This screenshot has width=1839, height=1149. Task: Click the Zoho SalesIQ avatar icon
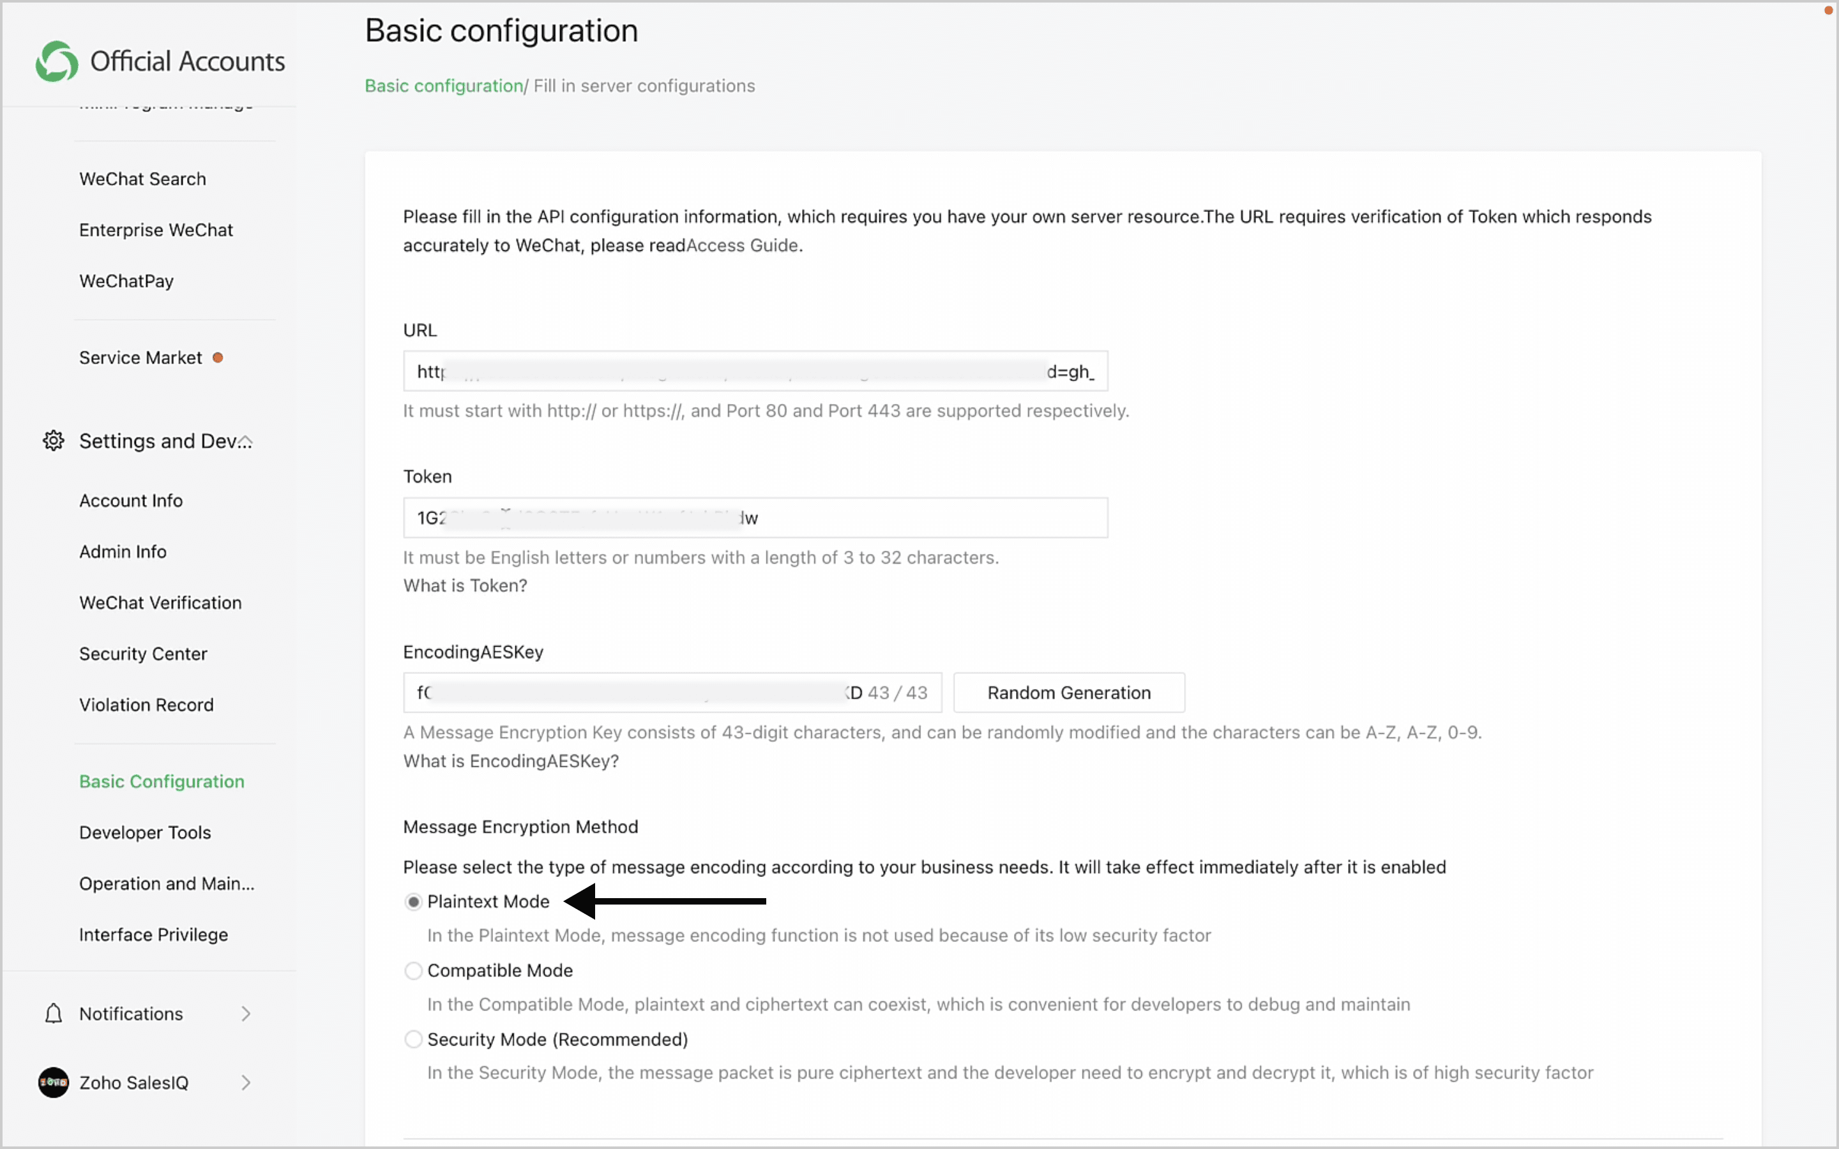tap(53, 1082)
